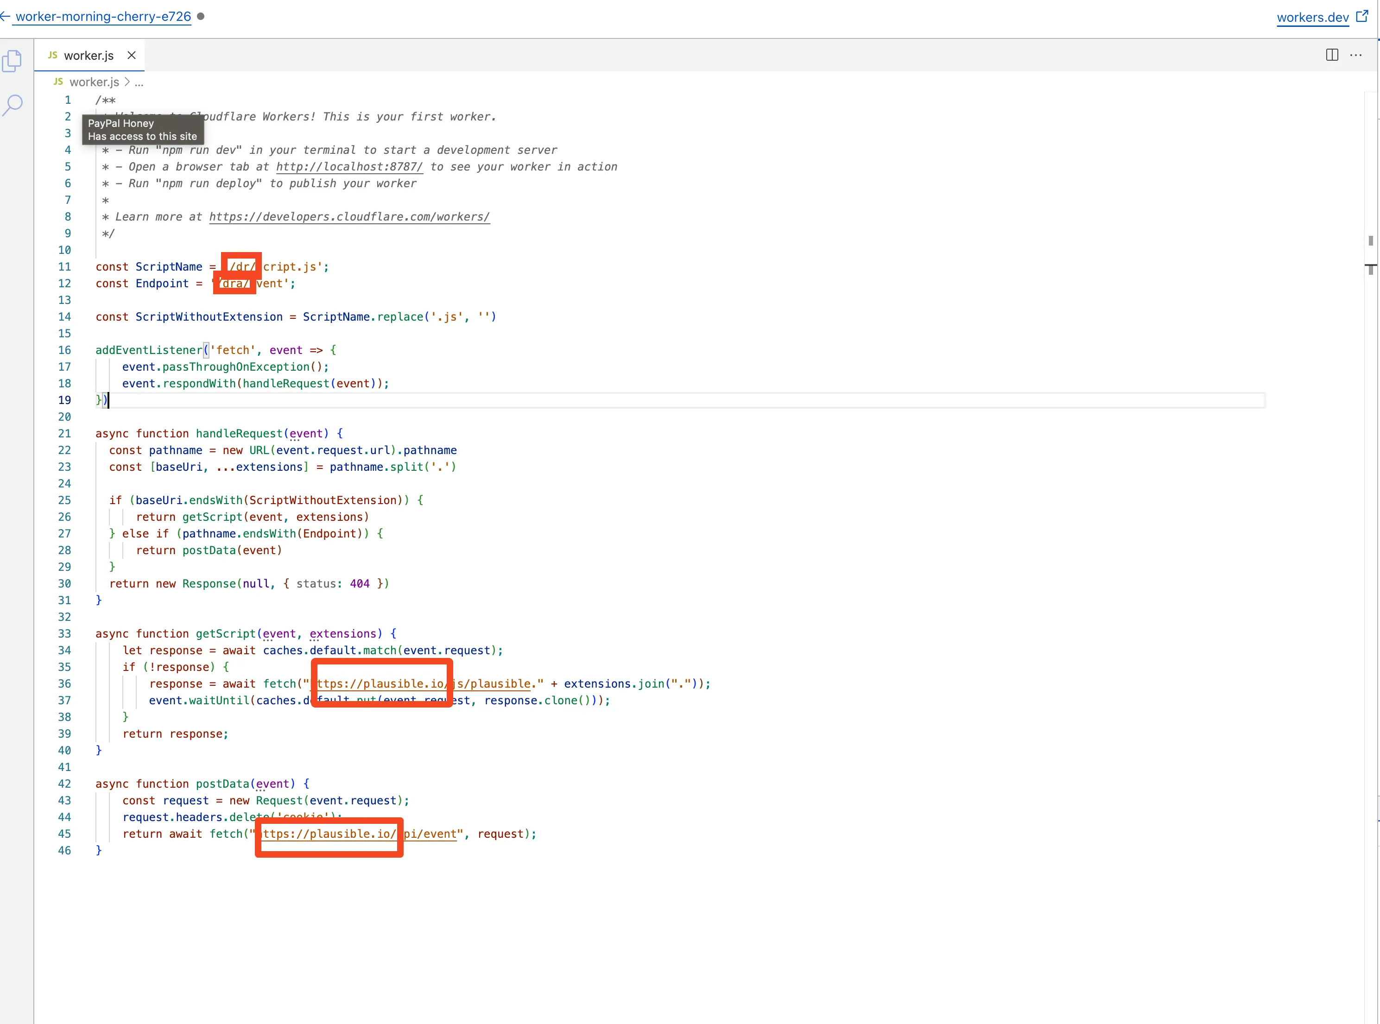Close the worker.js editor tab
The width and height of the screenshot is (1380, 1024).
tap(132, 55)
